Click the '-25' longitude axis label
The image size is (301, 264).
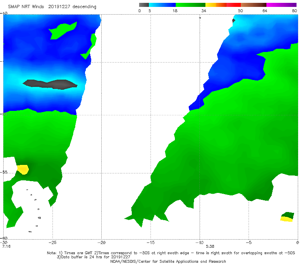[52, 242]
